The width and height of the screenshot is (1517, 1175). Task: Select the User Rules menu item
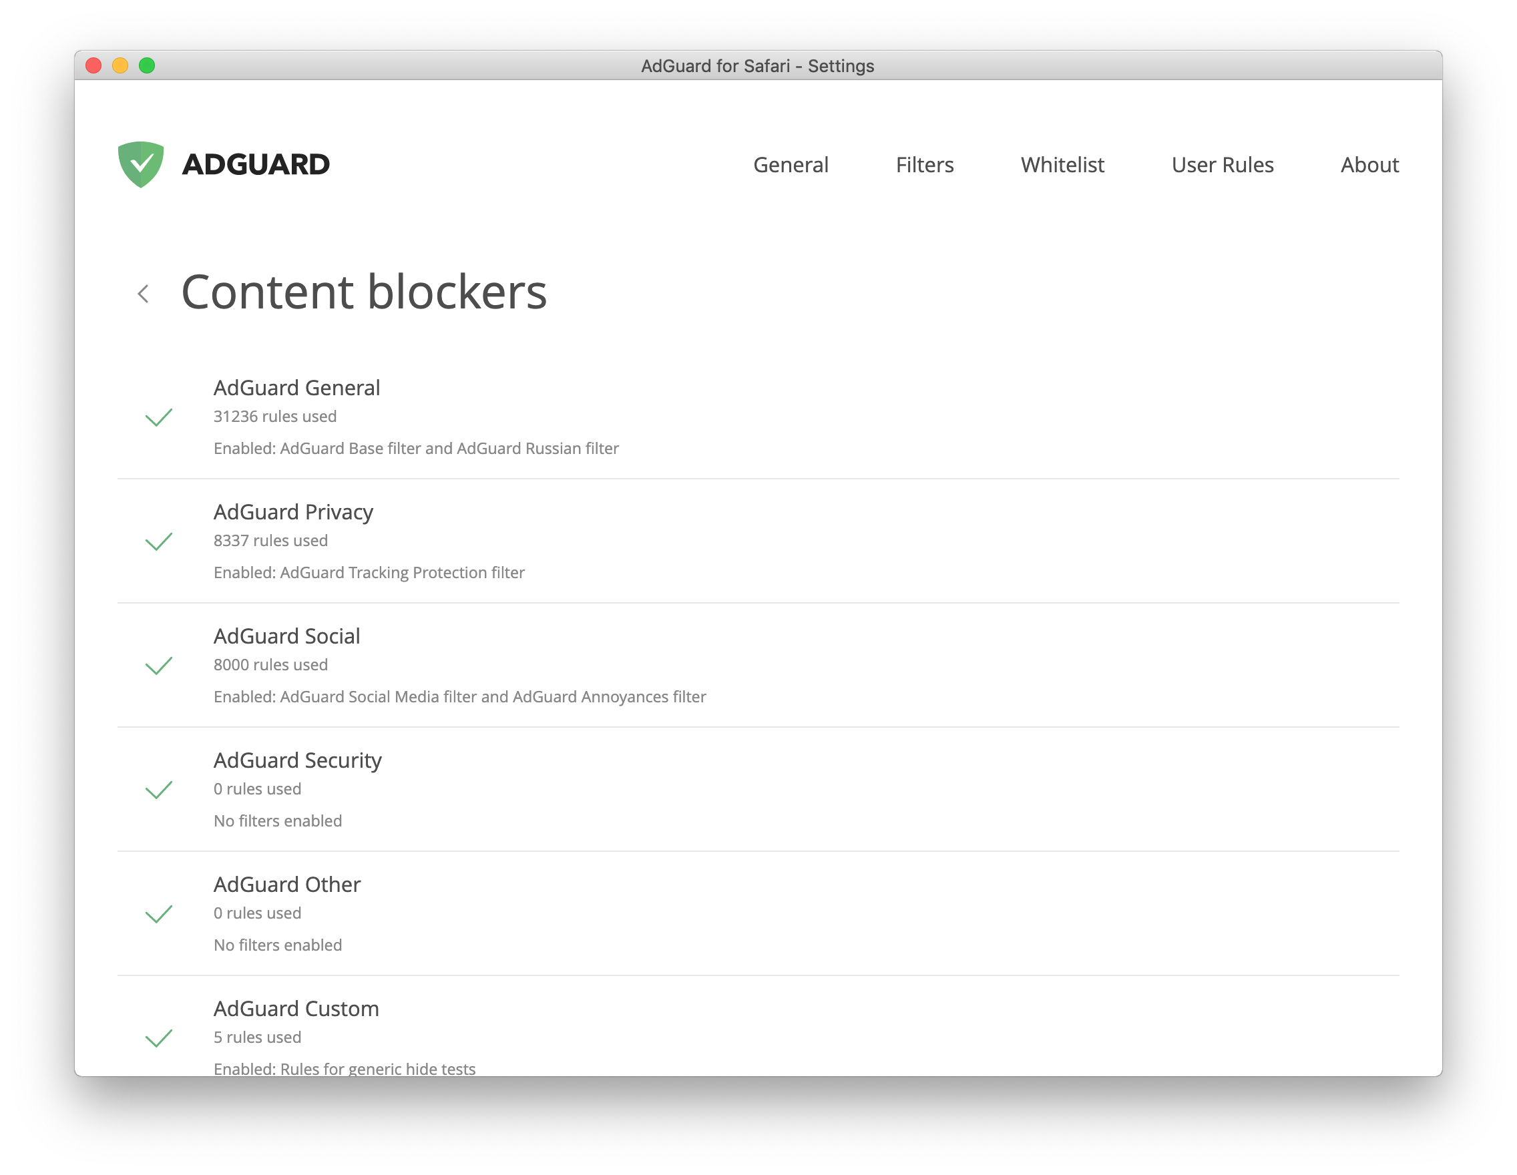pos(1223,164)
